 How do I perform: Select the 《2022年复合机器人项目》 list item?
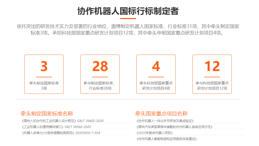pyautogui.click(x=155, y=133)
